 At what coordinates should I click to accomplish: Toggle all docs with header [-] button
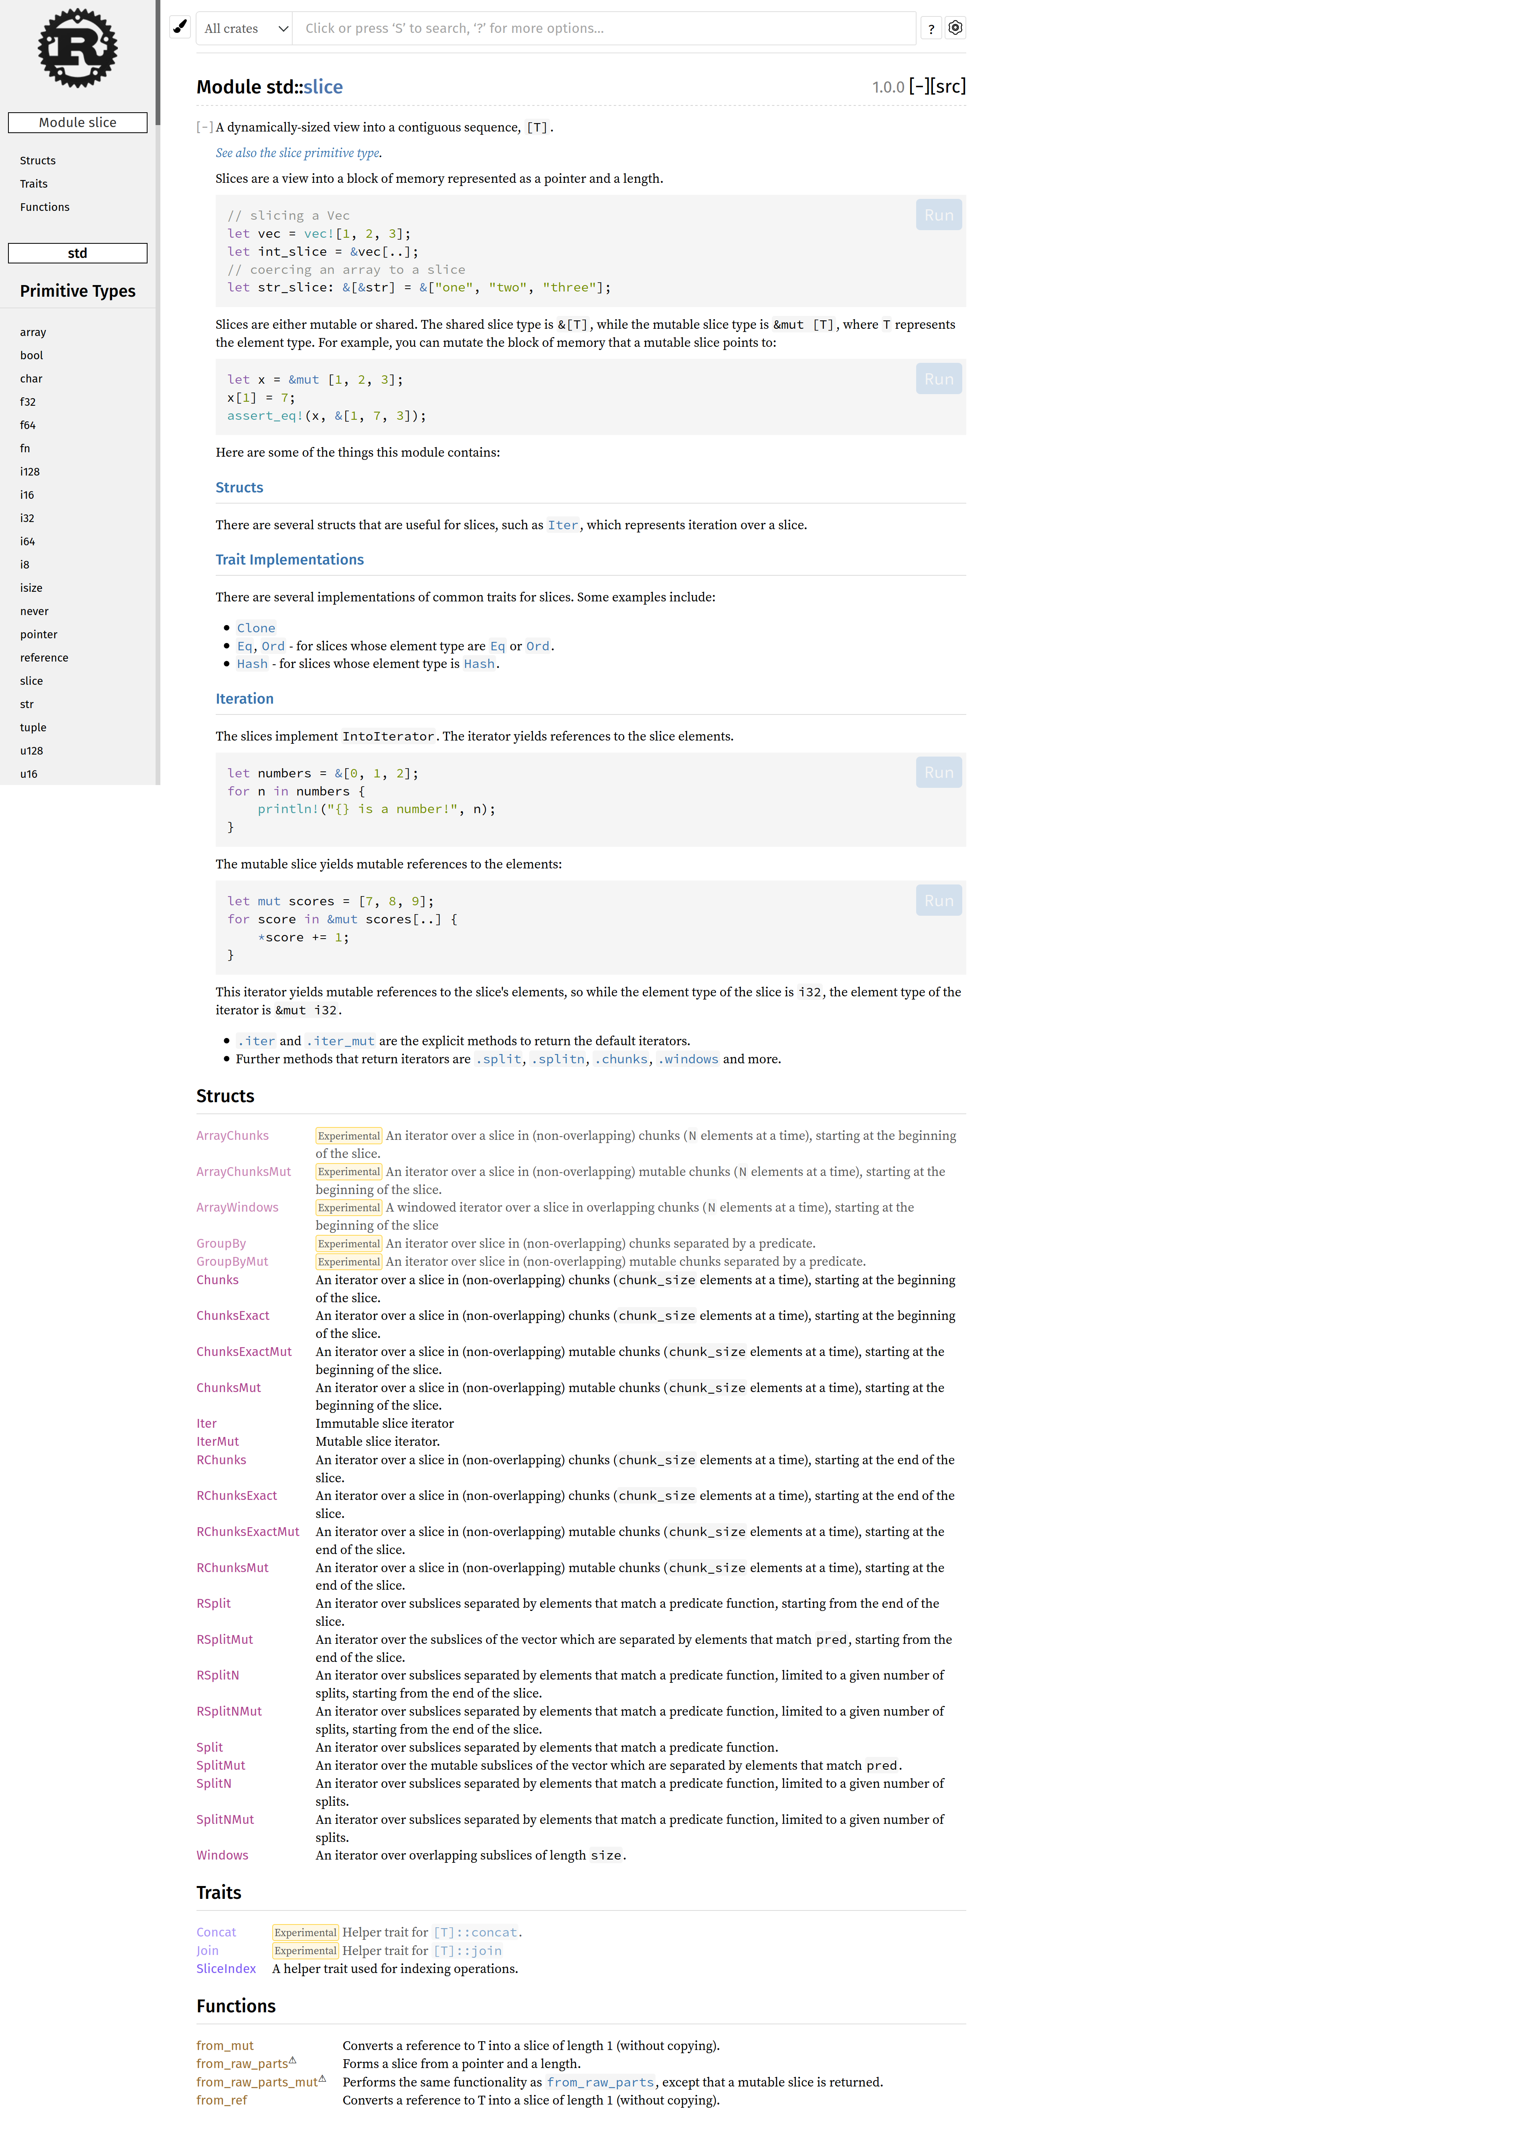click(x=919, y=87)
